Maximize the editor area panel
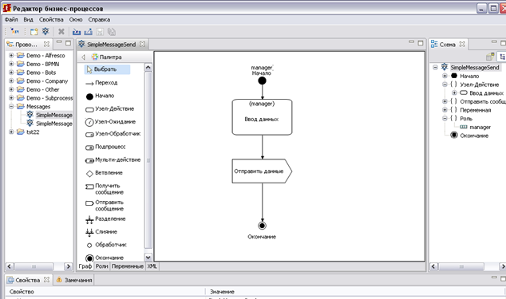The width and height of the screenshot is (506, 299). tap(421, 42)
